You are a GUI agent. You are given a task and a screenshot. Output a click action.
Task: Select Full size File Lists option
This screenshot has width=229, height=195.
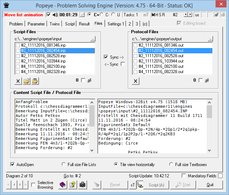63,164
